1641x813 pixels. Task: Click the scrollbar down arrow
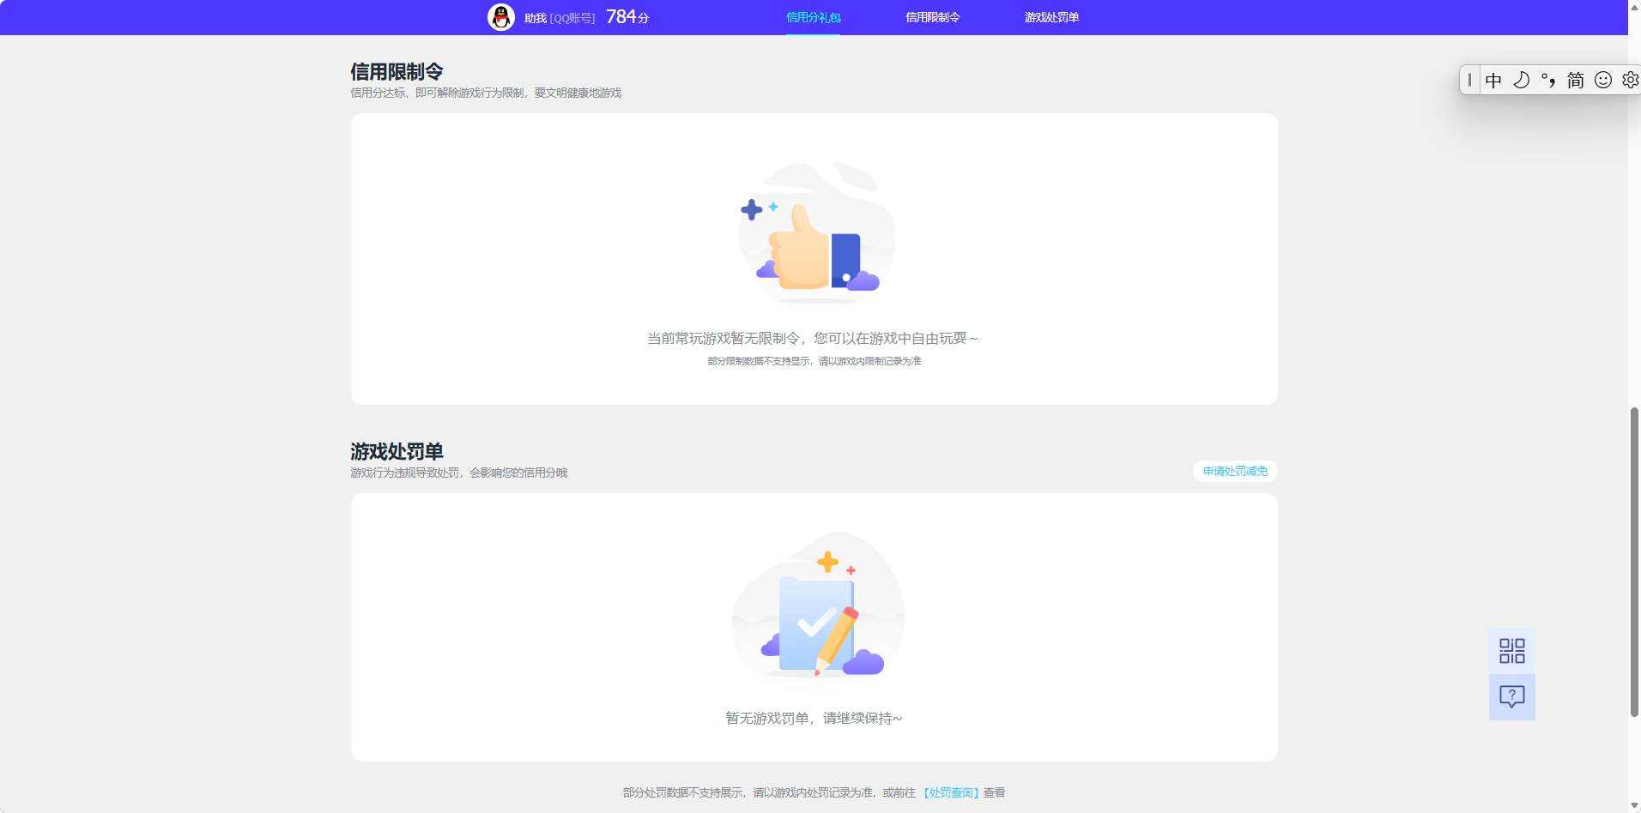pos(1634,805)
